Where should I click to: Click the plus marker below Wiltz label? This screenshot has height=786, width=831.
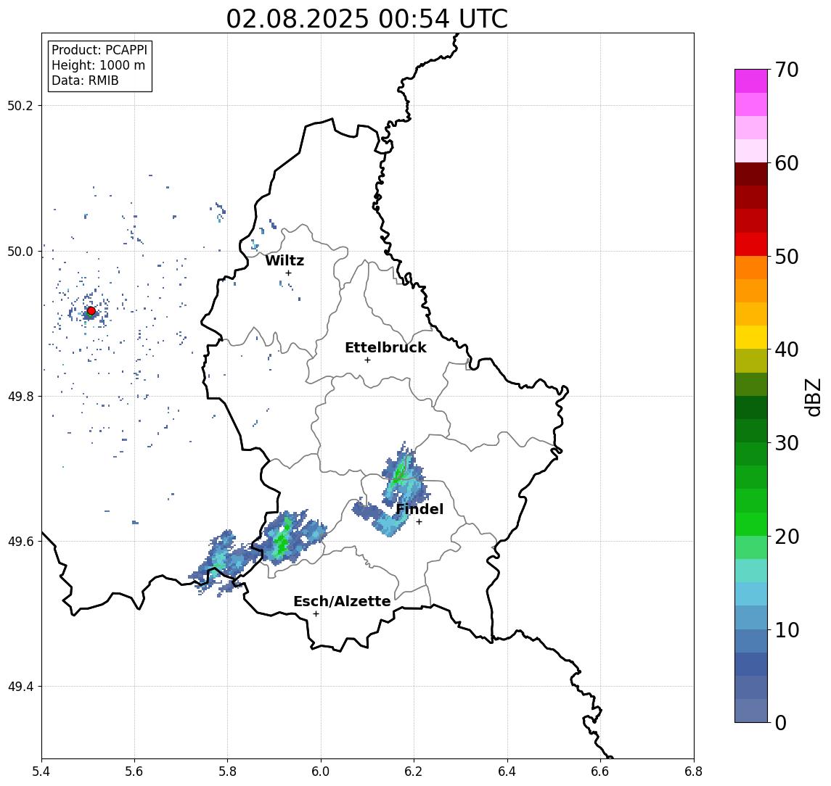pyautogui.click(x=288, y=273)
